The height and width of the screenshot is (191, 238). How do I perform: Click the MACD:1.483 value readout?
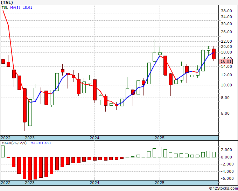41,143
